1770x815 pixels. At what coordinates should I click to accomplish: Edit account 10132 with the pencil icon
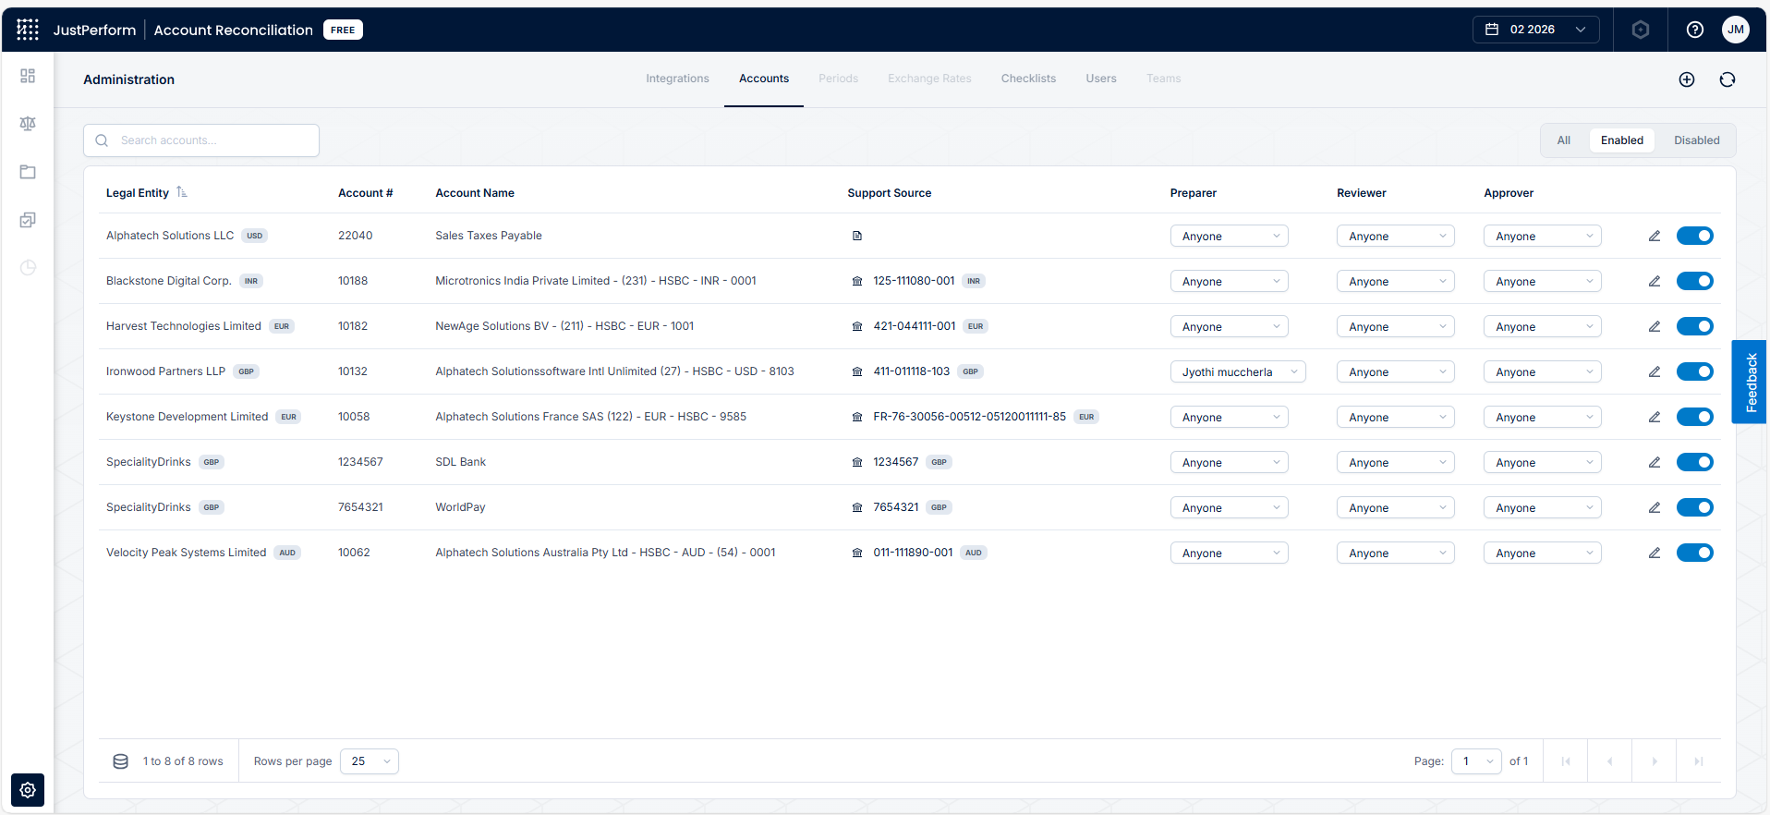[x=1655, y=371]
